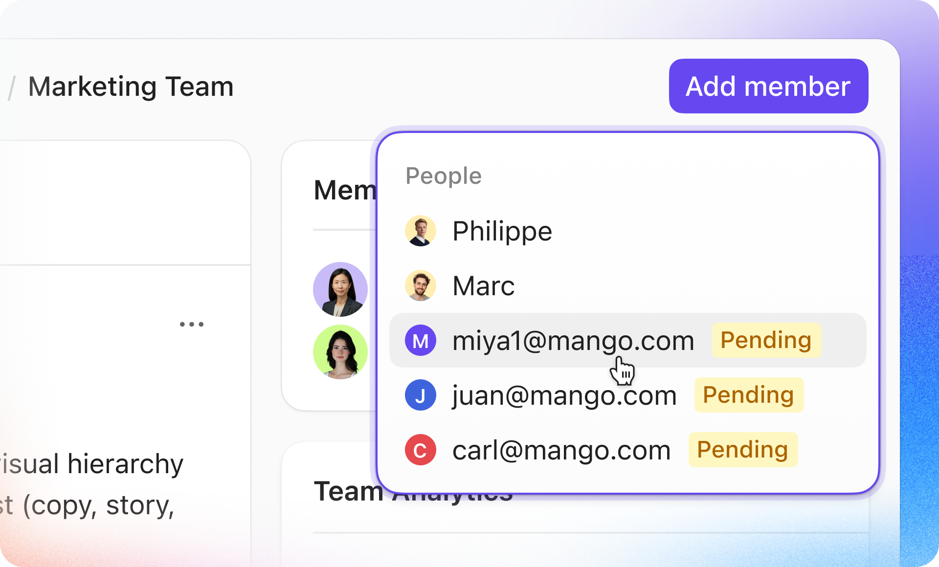
Task: Select the miya1@mango.com email text
Action: click(573, 341)
